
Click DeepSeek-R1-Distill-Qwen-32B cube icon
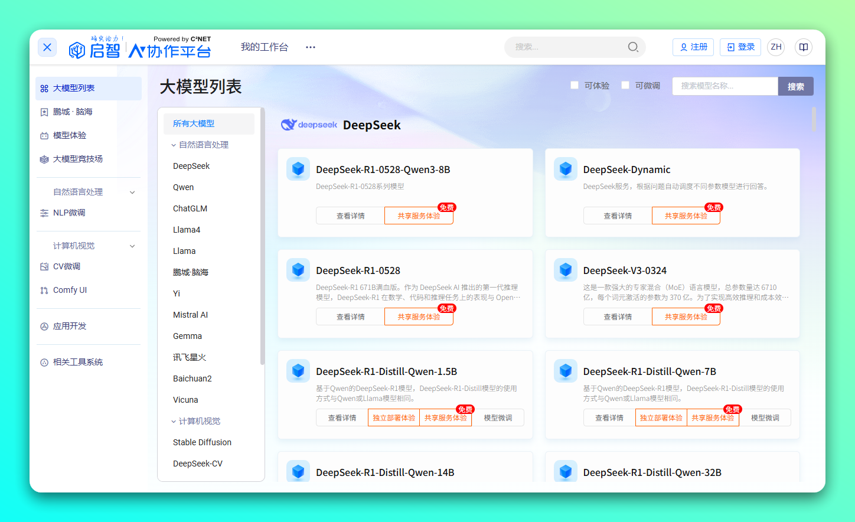tap(566, 471)
